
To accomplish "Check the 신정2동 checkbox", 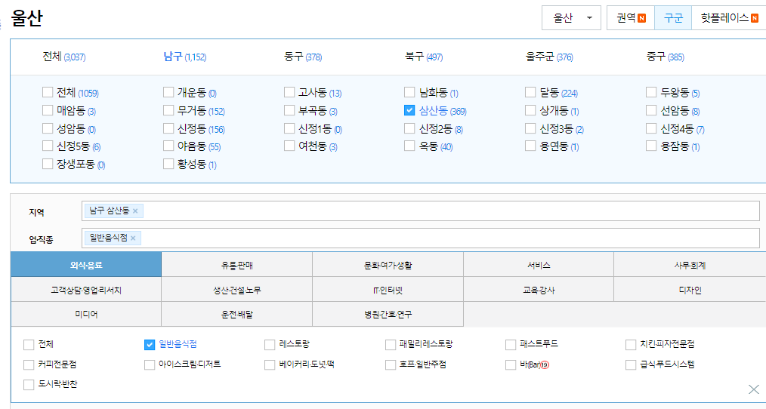I will 409,128.
